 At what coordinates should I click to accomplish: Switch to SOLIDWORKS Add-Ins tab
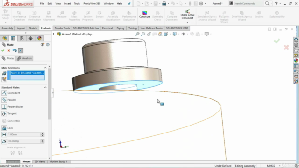(x=86, y=28)
